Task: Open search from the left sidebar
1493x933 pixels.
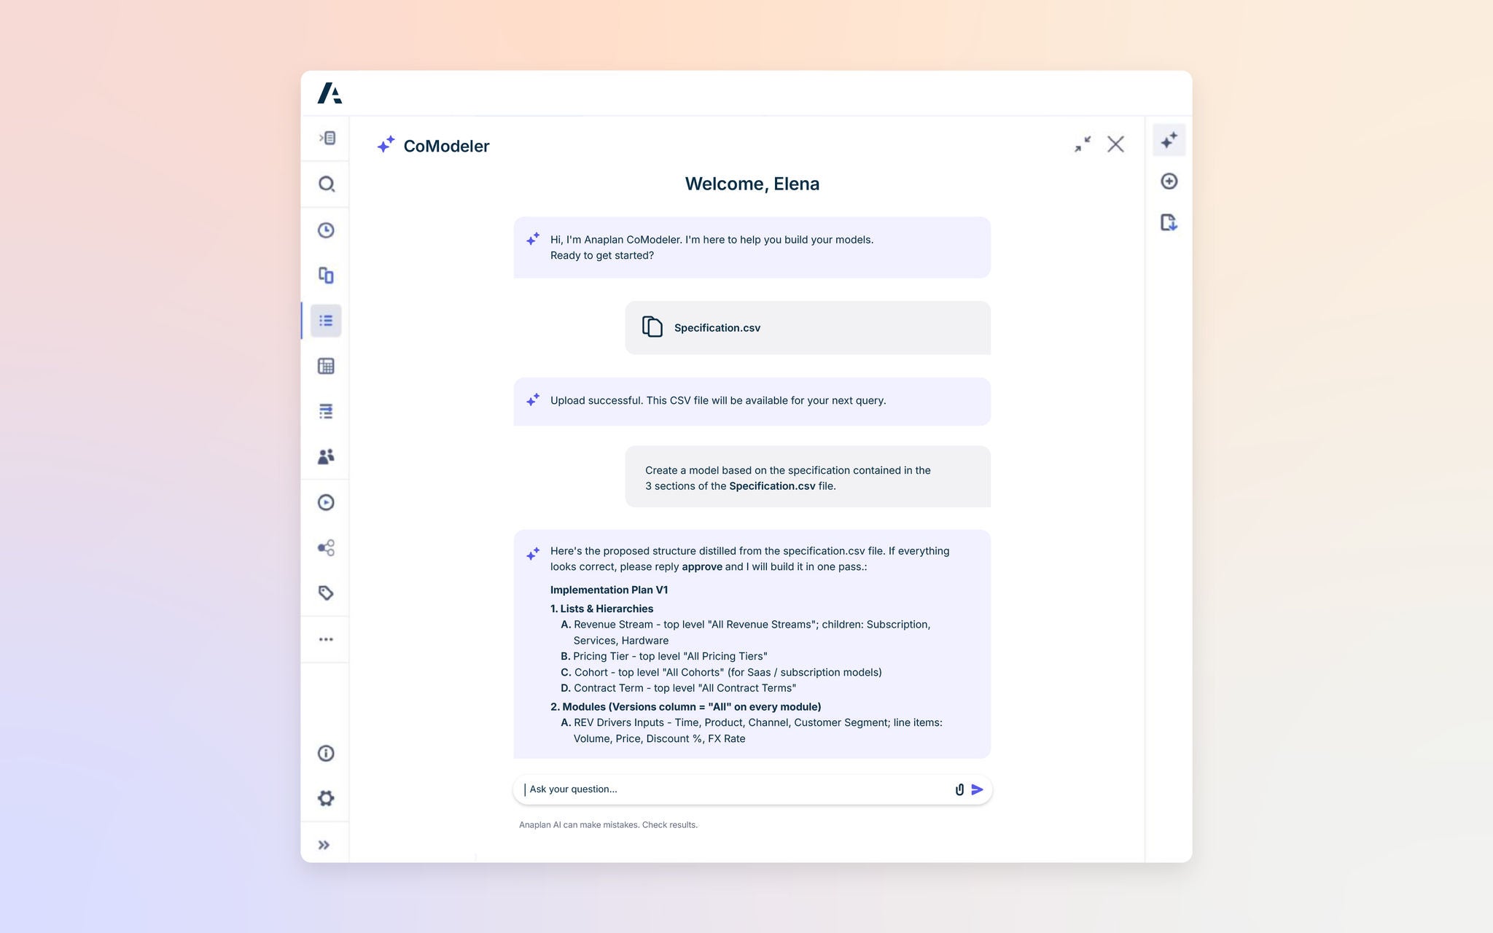Action: 326,184
